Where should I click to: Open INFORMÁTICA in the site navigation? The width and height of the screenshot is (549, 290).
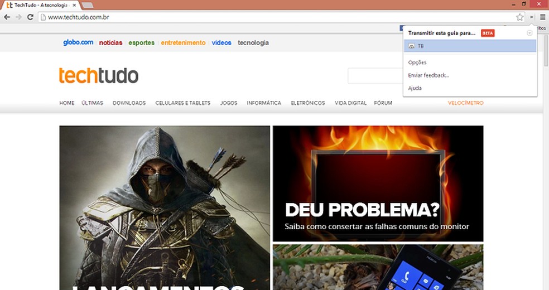(x=264, y=103)
